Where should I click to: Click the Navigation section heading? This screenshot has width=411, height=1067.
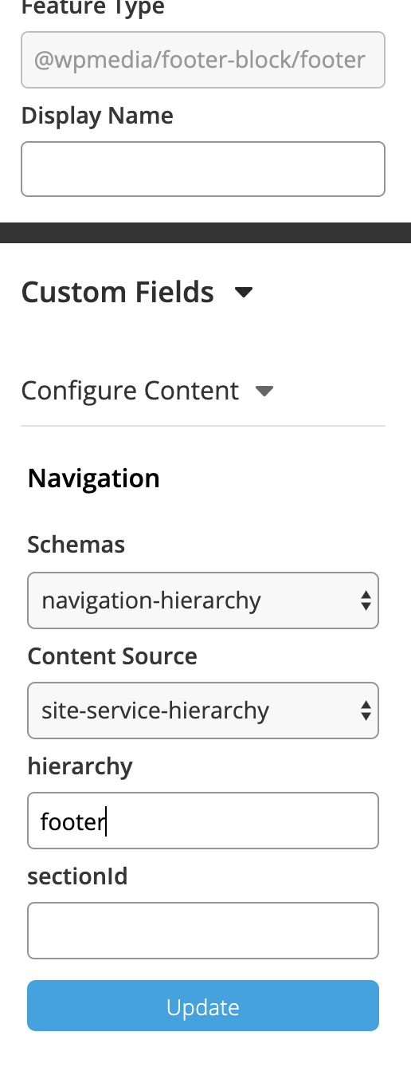click(x=94, y=478)
